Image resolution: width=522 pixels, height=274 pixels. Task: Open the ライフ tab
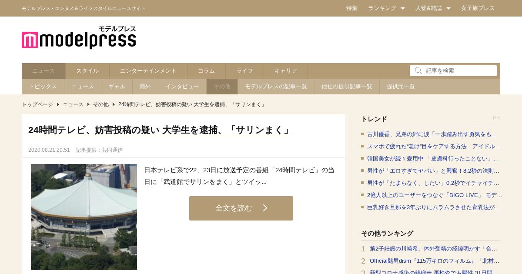[245, 71]
